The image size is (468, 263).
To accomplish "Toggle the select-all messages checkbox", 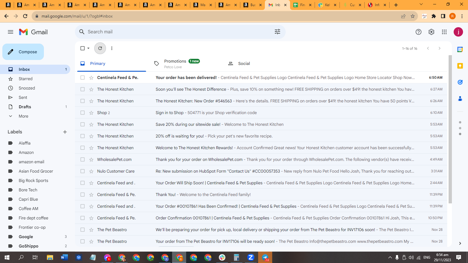I will click(83, 48).
